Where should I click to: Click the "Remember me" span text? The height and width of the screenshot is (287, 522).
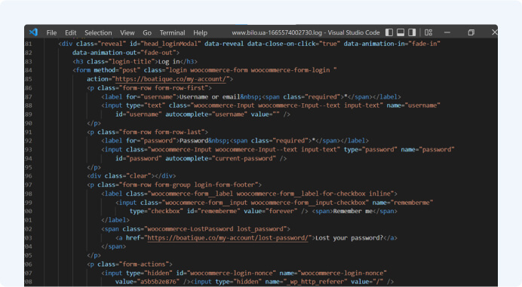click(x=352, y=211)
